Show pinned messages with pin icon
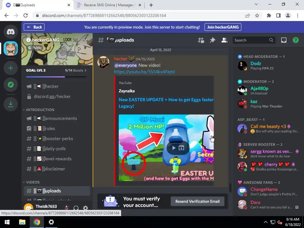304x228 pixels. click(213, 40)
